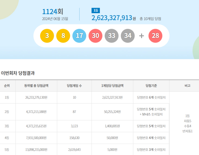Click winning games count 3,123
This screenshot has width=199, height=155.
click(74, 126)
